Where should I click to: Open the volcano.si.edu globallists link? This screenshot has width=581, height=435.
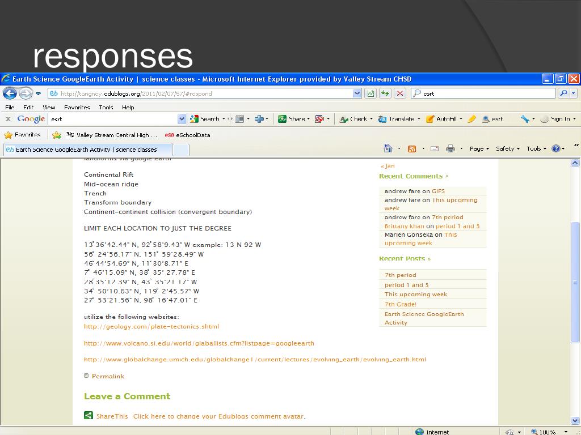coord(199,343)
